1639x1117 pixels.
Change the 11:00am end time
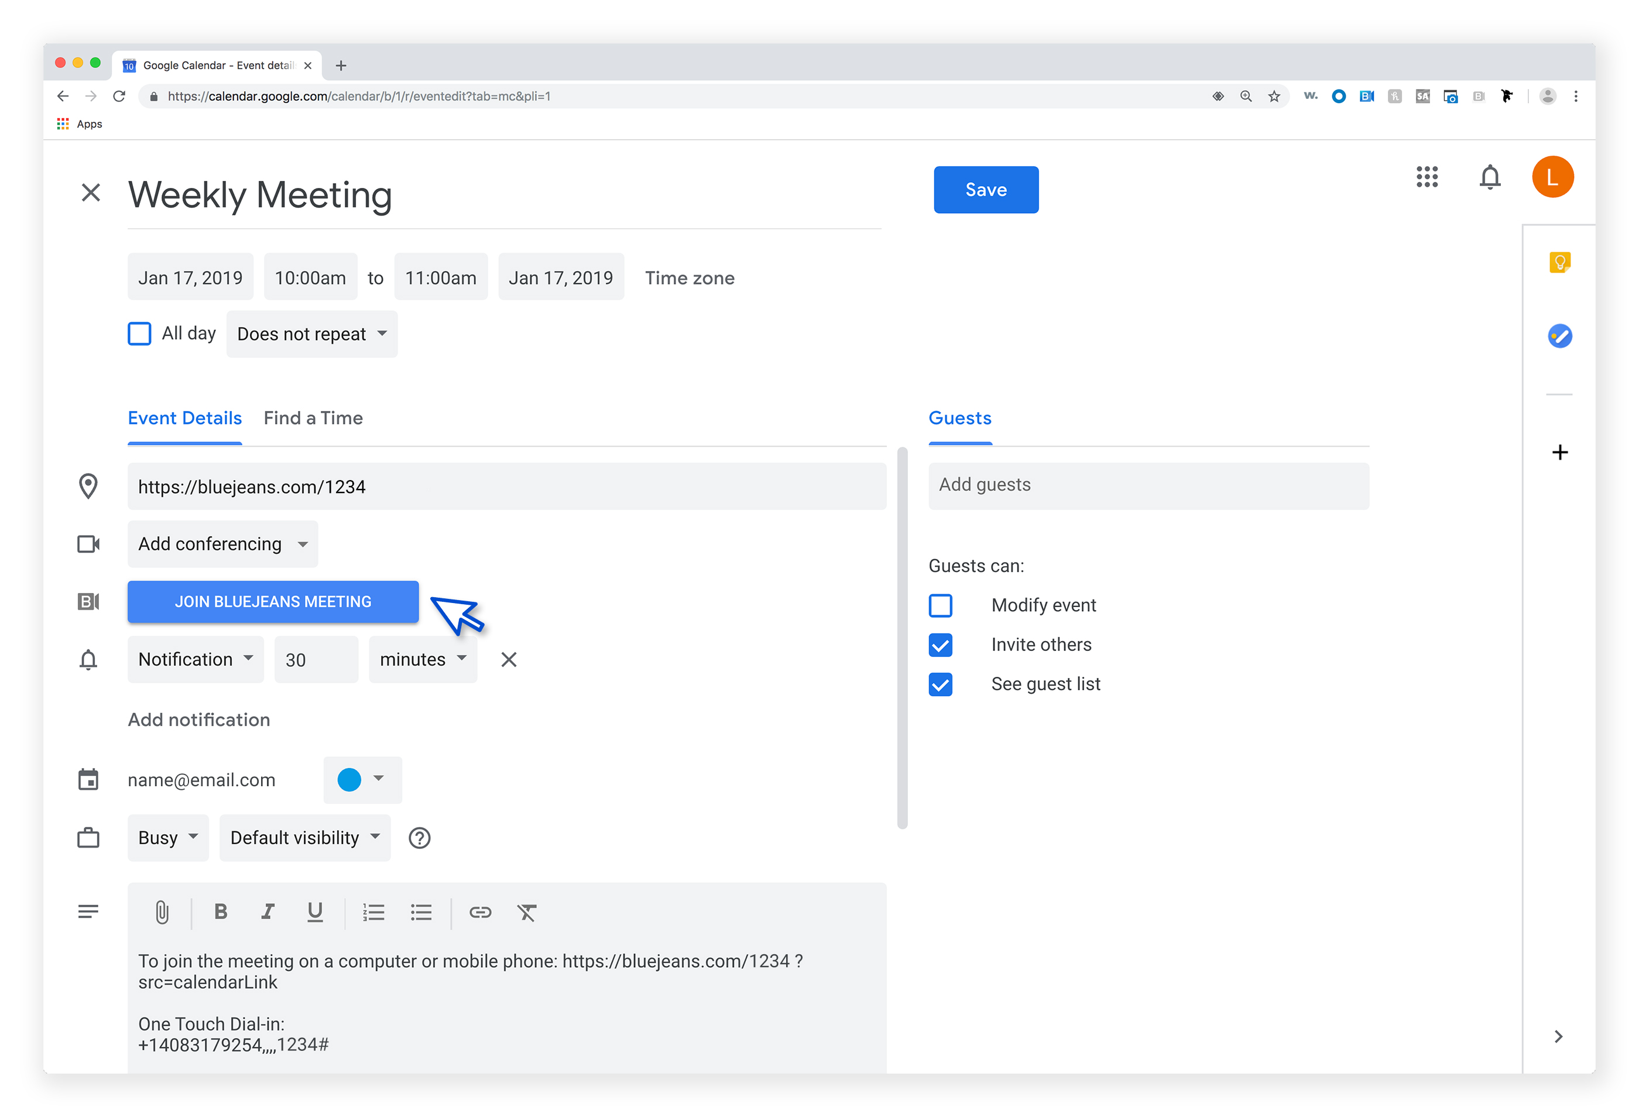click(x=441, y=277)
